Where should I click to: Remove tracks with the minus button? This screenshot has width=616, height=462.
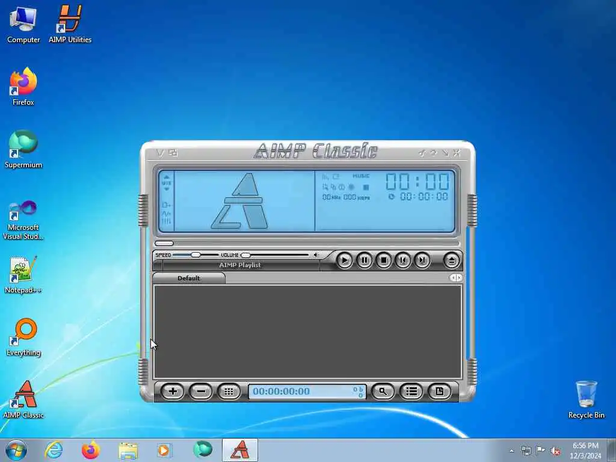pyautogui.click(x=201, y=391)
